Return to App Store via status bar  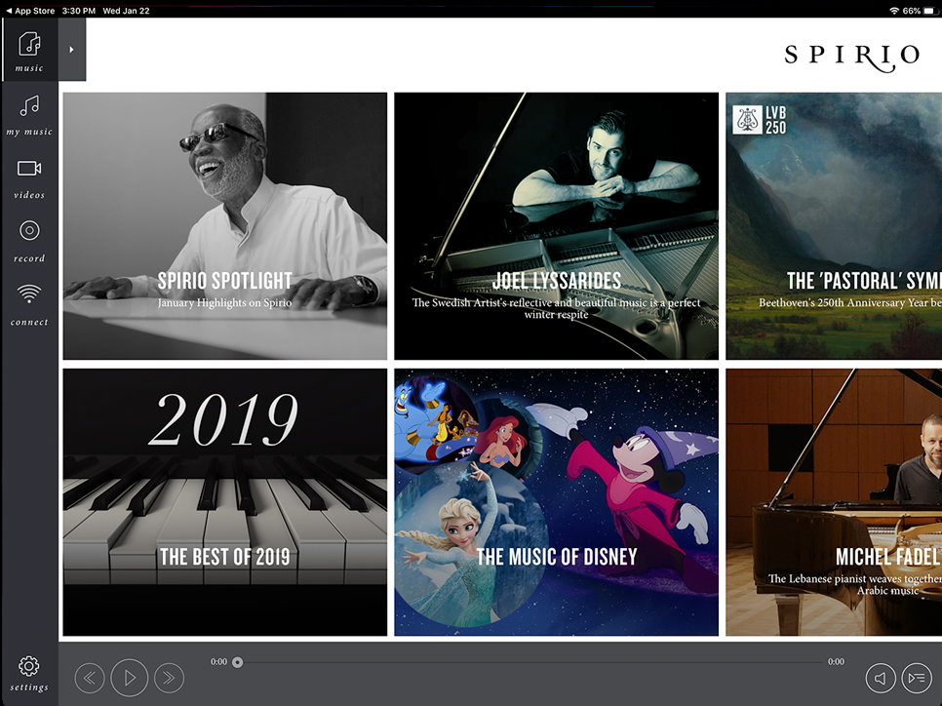point(30,11)
